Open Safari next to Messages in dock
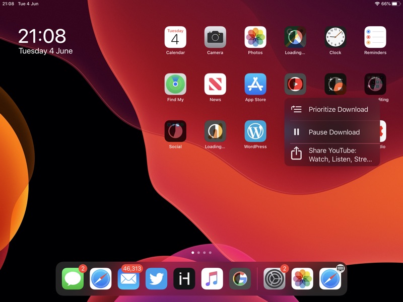 (x=100, y=279)
